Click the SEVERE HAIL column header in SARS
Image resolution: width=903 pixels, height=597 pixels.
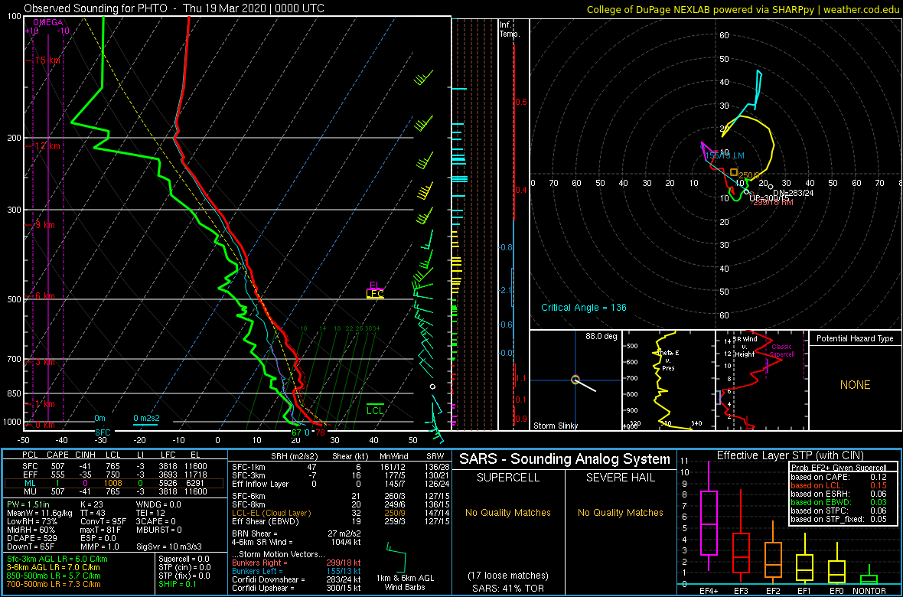(x=621, y=477)
